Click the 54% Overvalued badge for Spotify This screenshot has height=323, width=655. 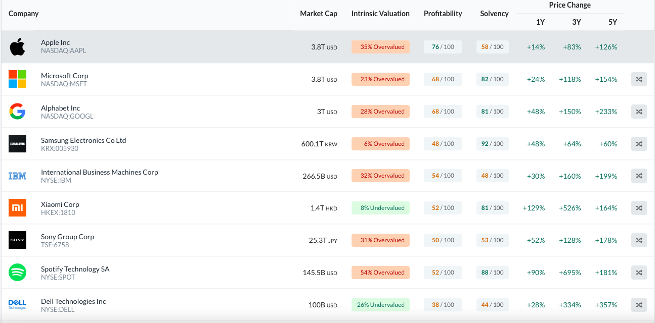[x=380, y=273]
